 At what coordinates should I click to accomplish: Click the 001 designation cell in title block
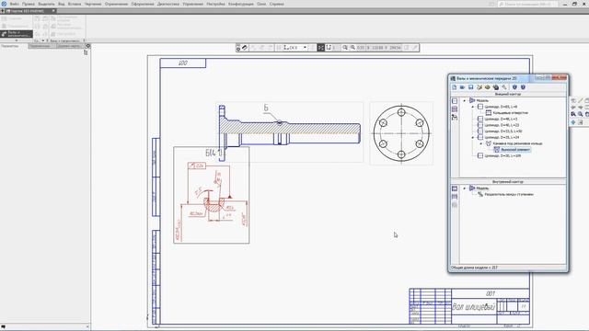point(491,293)
